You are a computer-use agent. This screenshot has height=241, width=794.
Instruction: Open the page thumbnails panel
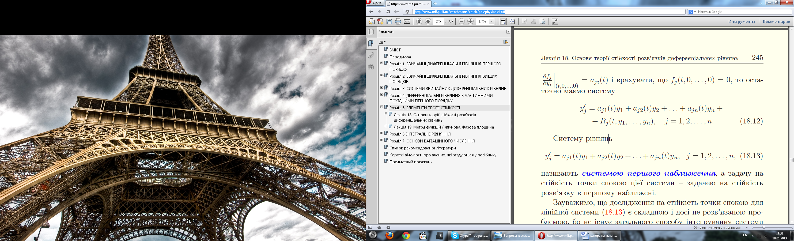tap(371, 32)
